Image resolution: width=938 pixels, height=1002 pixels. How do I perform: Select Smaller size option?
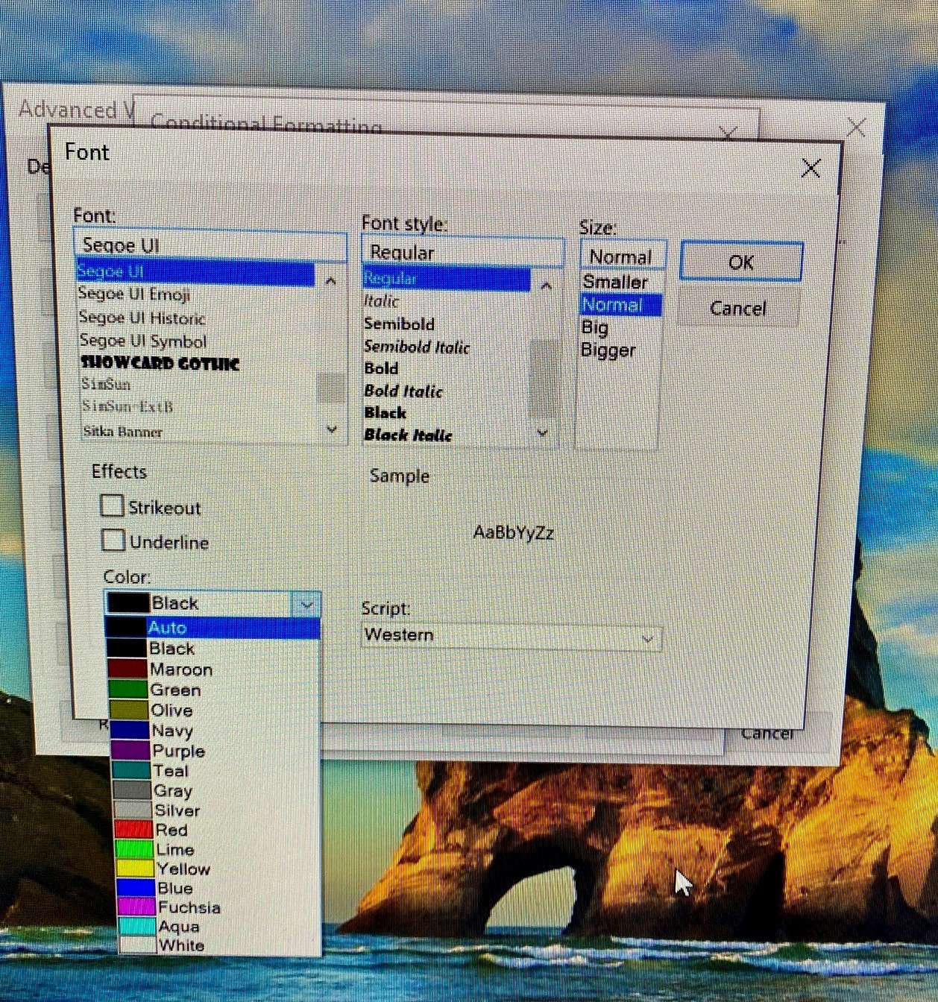615,282
